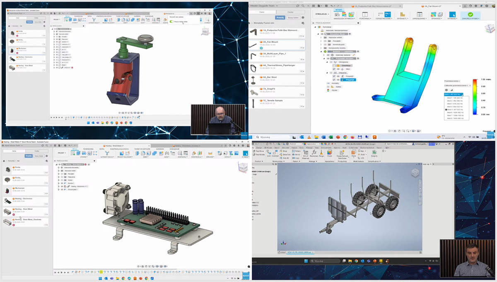Expand the Ground plate:1 tree node
497x282 pixels.
(59, 189)
